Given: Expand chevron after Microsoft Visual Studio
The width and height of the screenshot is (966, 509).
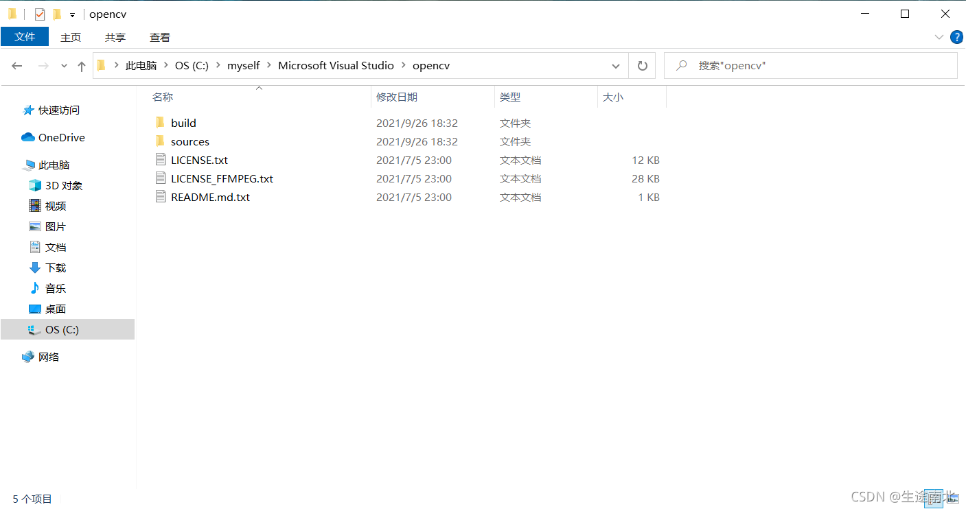Looking at the screenshot, I should pyautogui.click(x=404, y=66).
